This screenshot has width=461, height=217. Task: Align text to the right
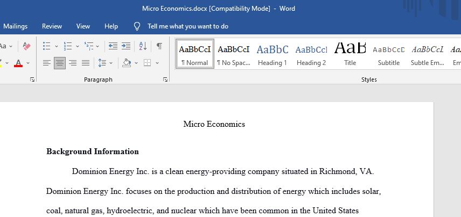(73, 63)
